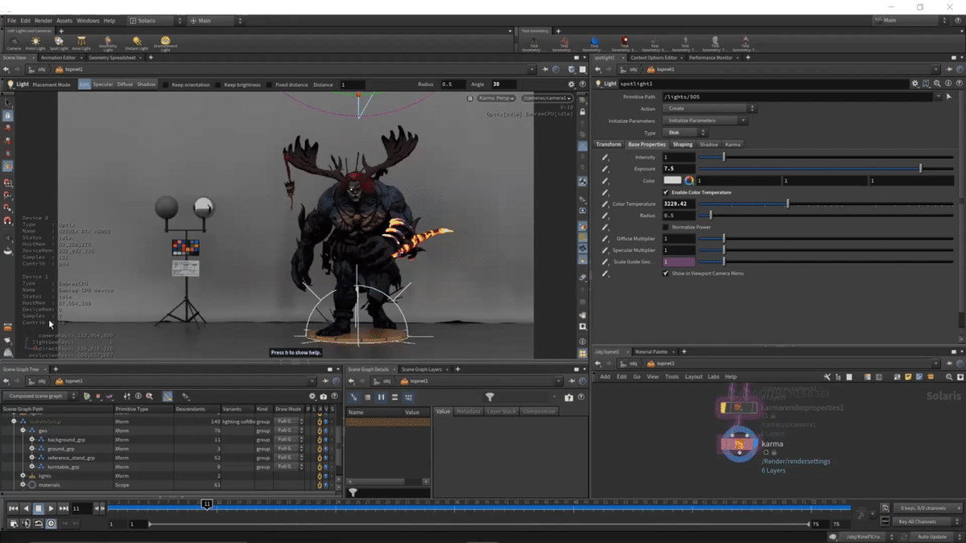This screenshot has height=543, width=966.
Task: Add a Point Light from the shelf
Action: (35, 42)
